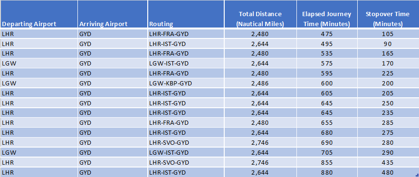The width and height of the screenshot is (419, 177).
Task: Select the Arriving Airport header cell
Action: 113,14
